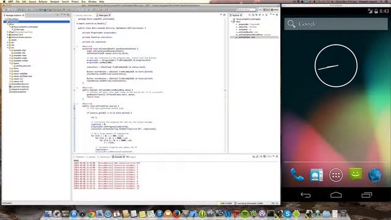Maximize the Package Explorer view
The width and height of the screenshot is (391, 220).
click(x=68, y=15)
